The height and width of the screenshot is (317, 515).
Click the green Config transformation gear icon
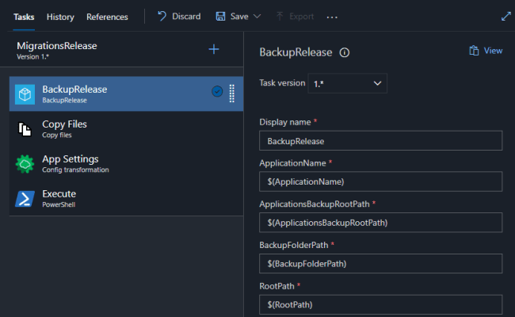click(25, 164)
